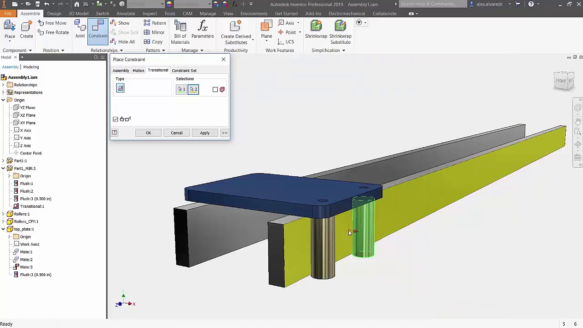
Task: Click Cancel in Place Constraint dialog
Action: [177, 133]
